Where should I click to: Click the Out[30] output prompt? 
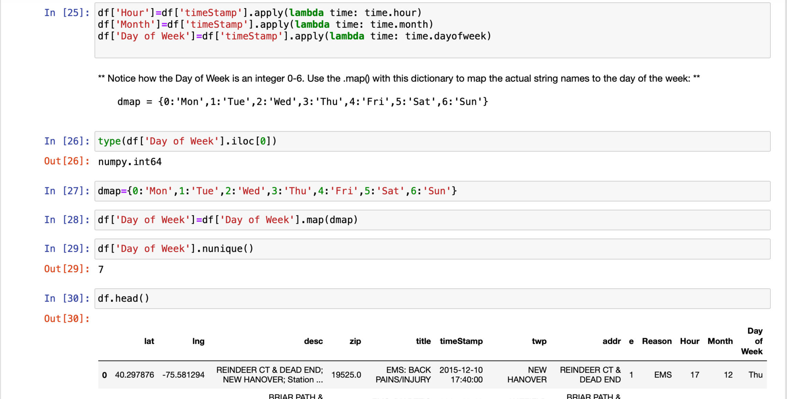67,319
